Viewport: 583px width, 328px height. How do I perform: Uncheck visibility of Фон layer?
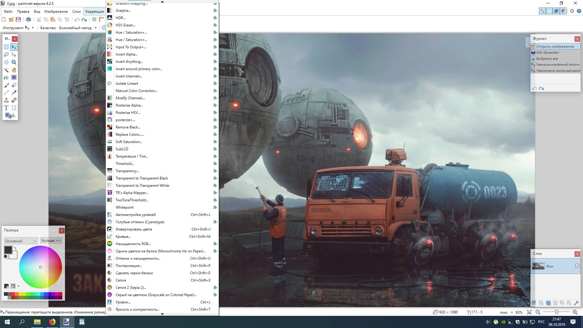[x=577, y=266]
